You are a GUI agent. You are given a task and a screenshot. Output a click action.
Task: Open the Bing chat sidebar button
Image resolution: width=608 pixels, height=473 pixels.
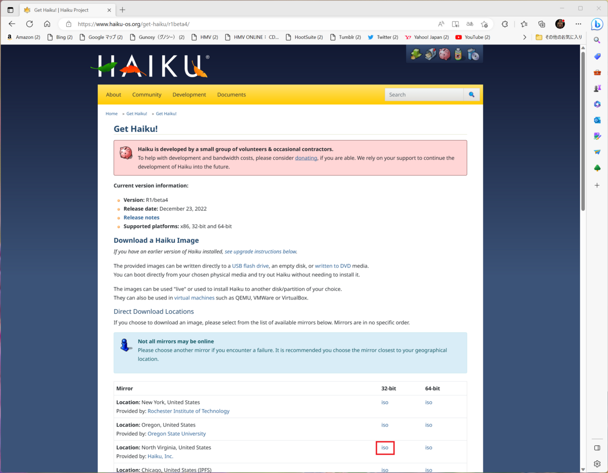pos(597,24)
